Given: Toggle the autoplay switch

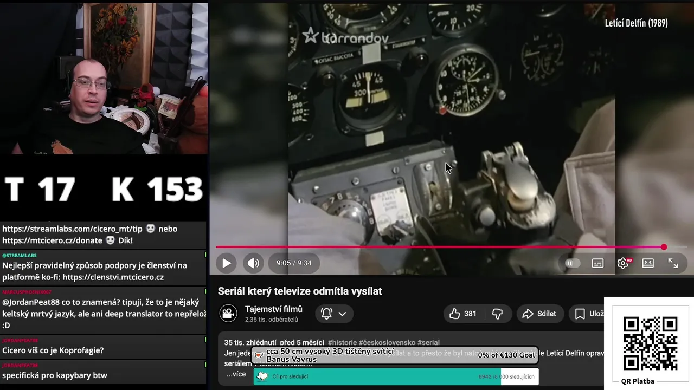Looking at the screenshot, I should [x=572, y=263].
